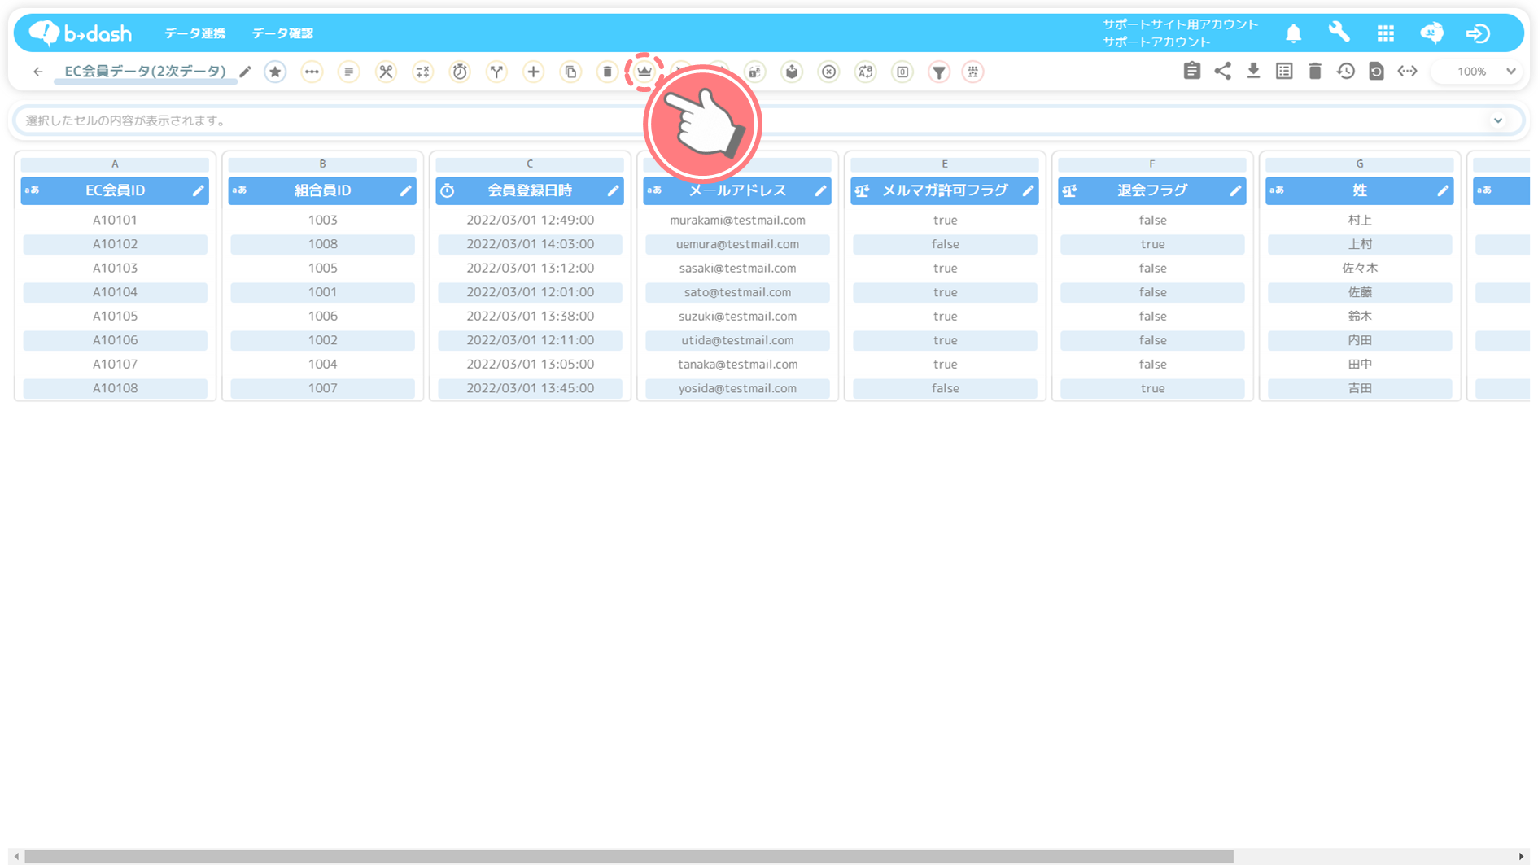
Task: Click the branch split icon in toolbar
Action: tap(496, 72)
